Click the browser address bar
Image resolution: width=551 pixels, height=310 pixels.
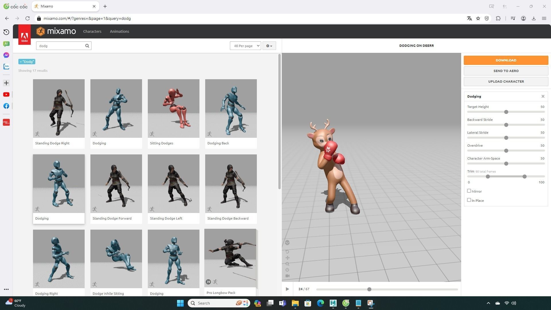click(x=250, y=18)
